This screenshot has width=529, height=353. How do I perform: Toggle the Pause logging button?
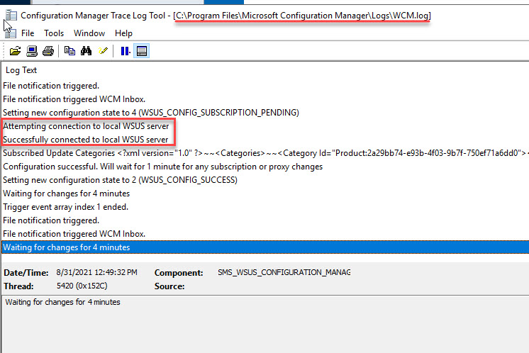(125, 51)
